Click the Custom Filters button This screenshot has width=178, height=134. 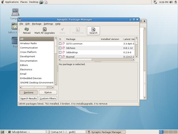[48, 99]
